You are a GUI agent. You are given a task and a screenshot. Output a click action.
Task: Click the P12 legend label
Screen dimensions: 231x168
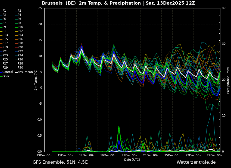click(20, 31)
